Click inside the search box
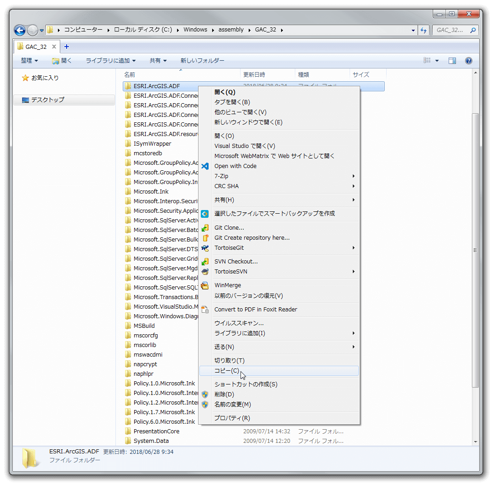The image size is (492, 484). tap(454, 30)
